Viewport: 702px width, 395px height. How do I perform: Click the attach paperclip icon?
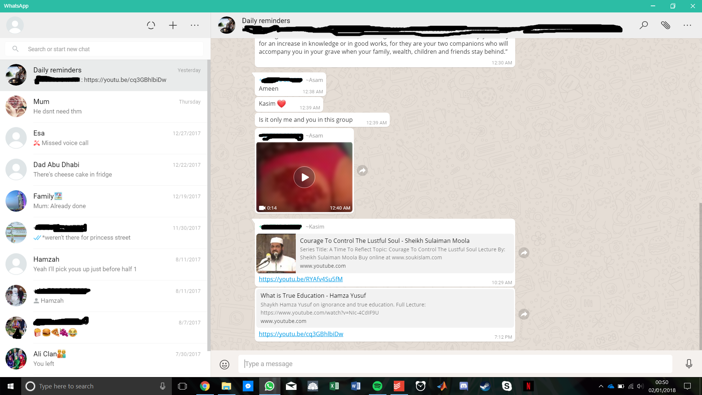click(665, 25)
